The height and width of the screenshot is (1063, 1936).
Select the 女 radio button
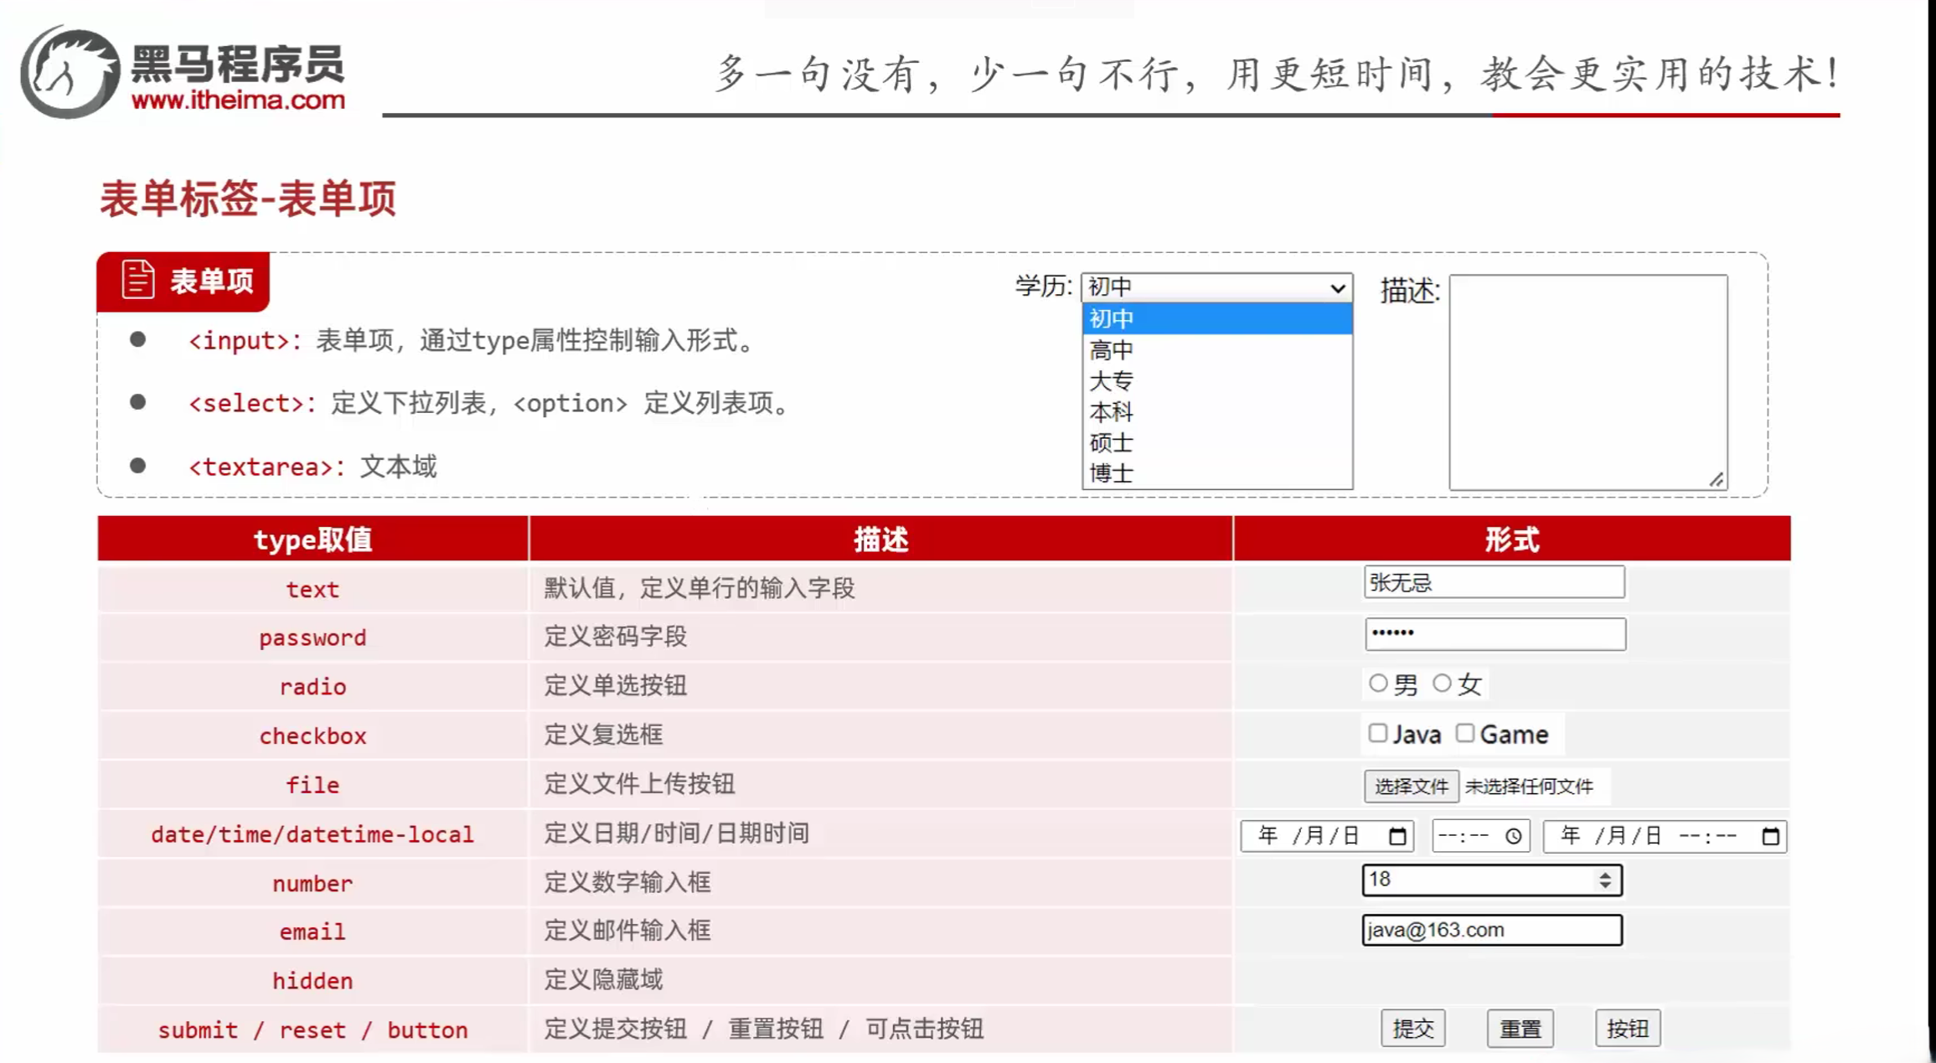pyautogui.click(x=1441, y=684)
